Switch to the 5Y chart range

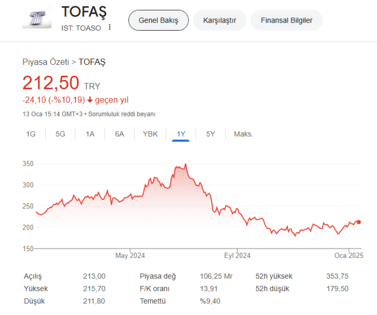tap(211, 134)
